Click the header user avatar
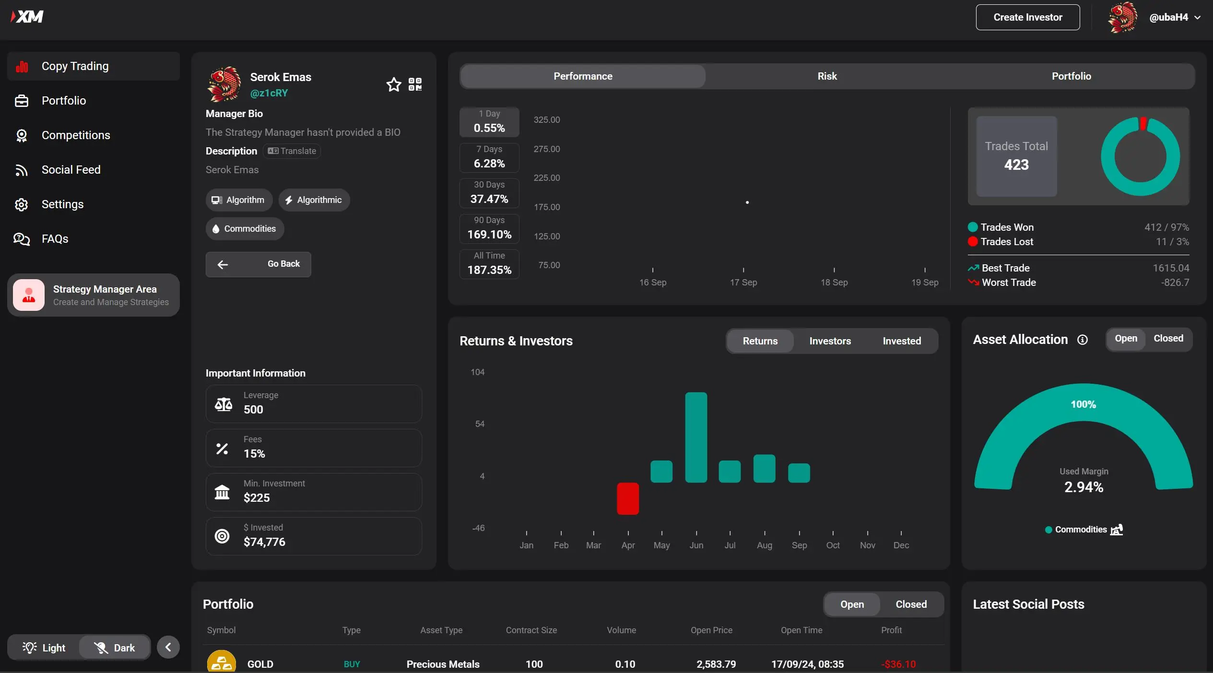Image resolution: width=1213 pixels, height=673 pixels. point(1122,17)
